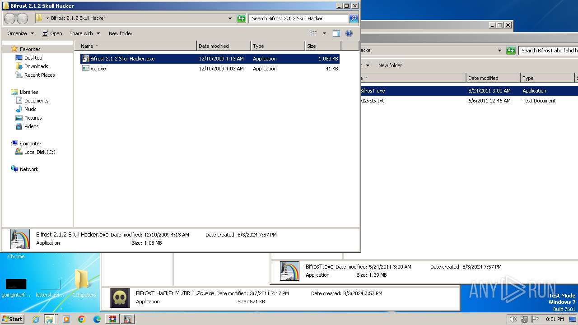Open Desktop in the navigation pane
The image size is (578, 325).
[33, 58]
